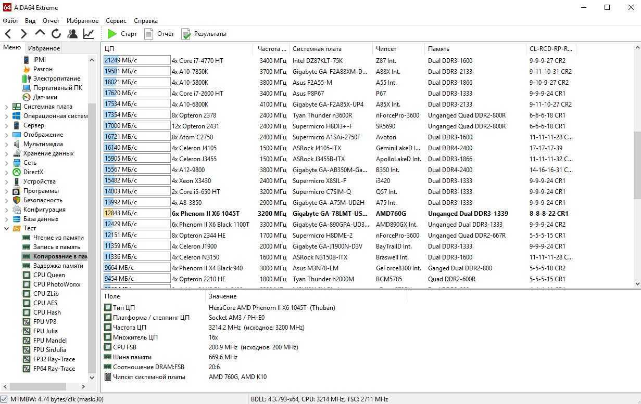Switch to the Избранное tab
The width and height of the screenshot is (641, 404).
pyautogui.click(x=44, y=48)
